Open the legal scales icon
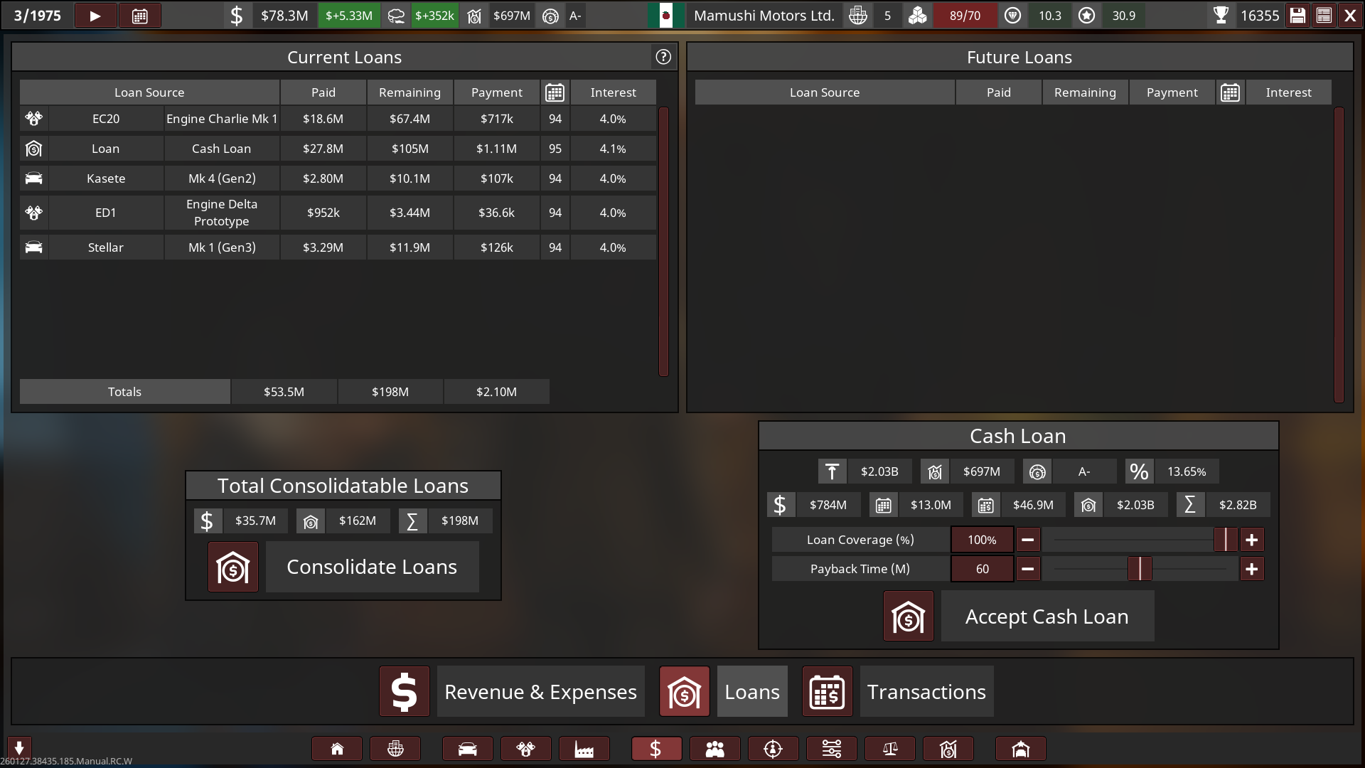 click(x=889, y=749)
